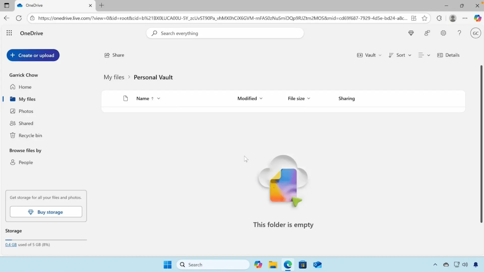The height and width of the screenshot is (272, 484).
Task: Open the view layout options dropdown
Action: pos(424,55)
